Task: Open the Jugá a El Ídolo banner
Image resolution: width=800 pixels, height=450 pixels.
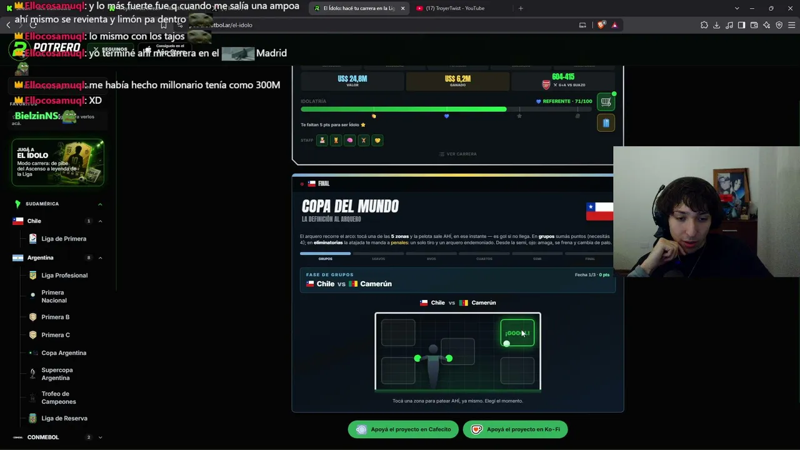Action: tap(57, 162)
